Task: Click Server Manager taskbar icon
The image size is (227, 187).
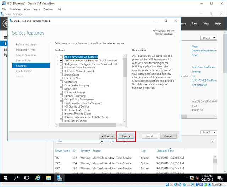Action: pos(59,177)
